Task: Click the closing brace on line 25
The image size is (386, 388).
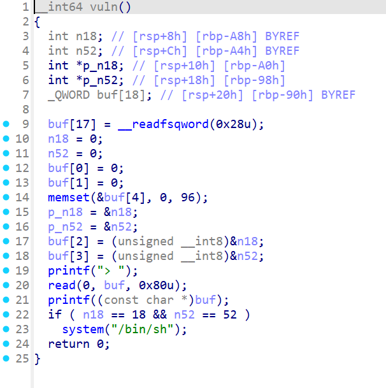Action: 37,359
